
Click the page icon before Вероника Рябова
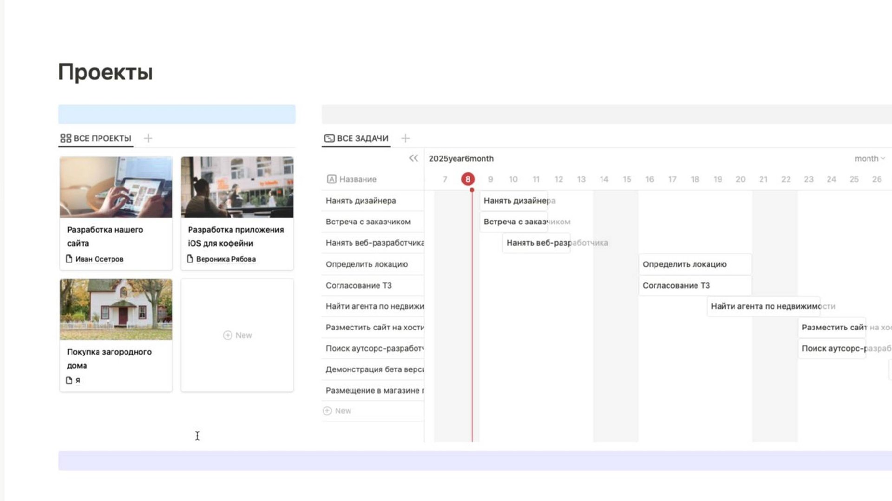tap(190, 259)
